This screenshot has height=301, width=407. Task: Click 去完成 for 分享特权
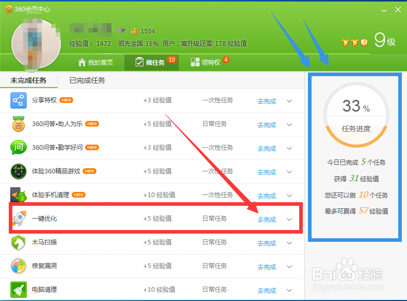click(267, 101)
